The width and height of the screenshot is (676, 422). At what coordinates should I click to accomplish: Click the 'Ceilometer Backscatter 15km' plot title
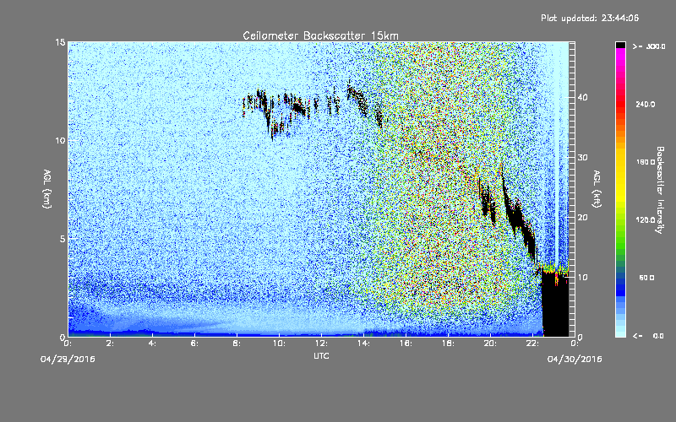tap(320, 35)
